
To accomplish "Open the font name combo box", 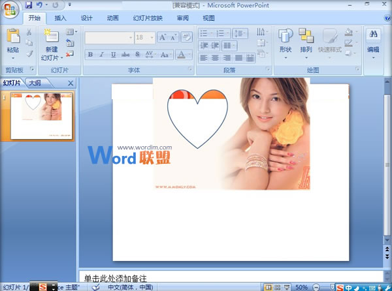I will (109, 38).
